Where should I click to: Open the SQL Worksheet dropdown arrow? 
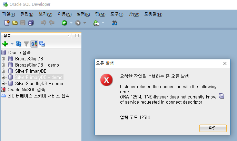[x=103, y=23]
